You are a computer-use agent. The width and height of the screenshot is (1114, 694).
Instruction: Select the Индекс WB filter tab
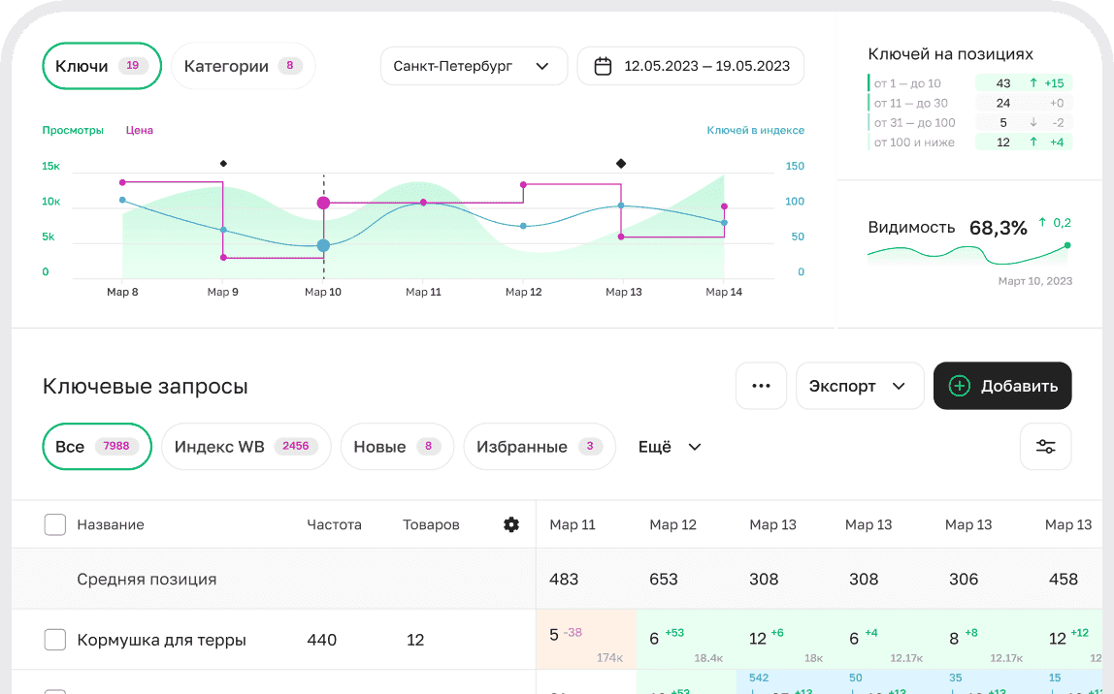click(x=246, y=447)
